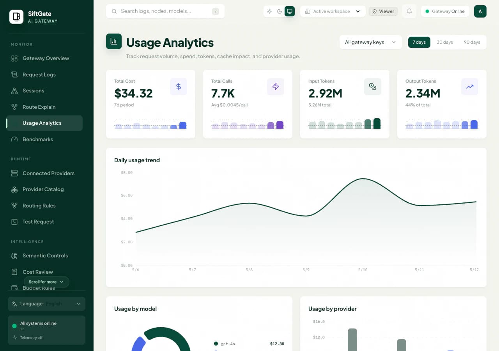Select the 90 days range
This screenshot has width=499, height=351.
point(472,42)
